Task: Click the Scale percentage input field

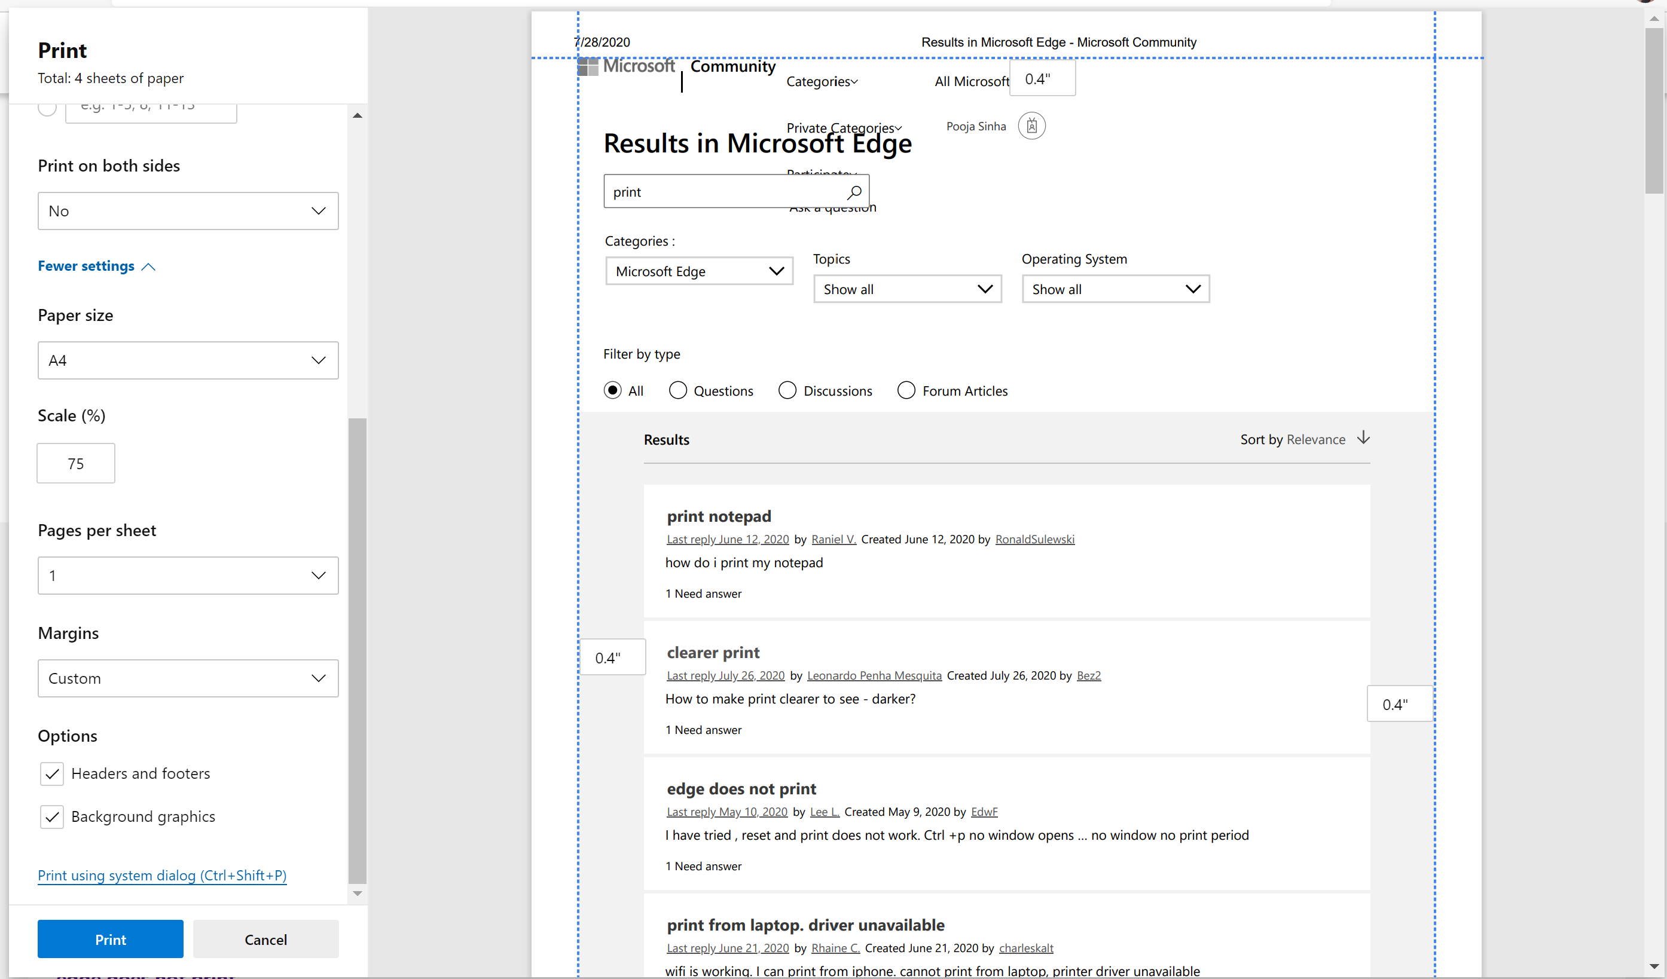Action: coord(76,463)
